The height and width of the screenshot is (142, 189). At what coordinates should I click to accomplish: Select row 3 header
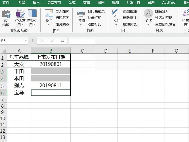point(3,72)
